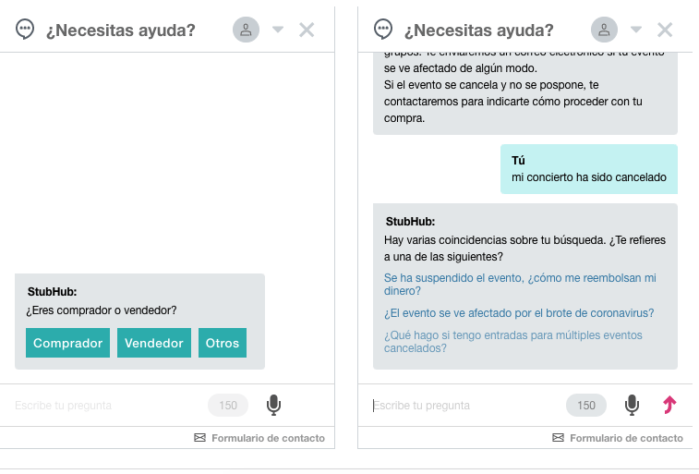The image size is (699, 474).
Task: Open link about coronavirus outbreak event
Action: click(519, 313)
